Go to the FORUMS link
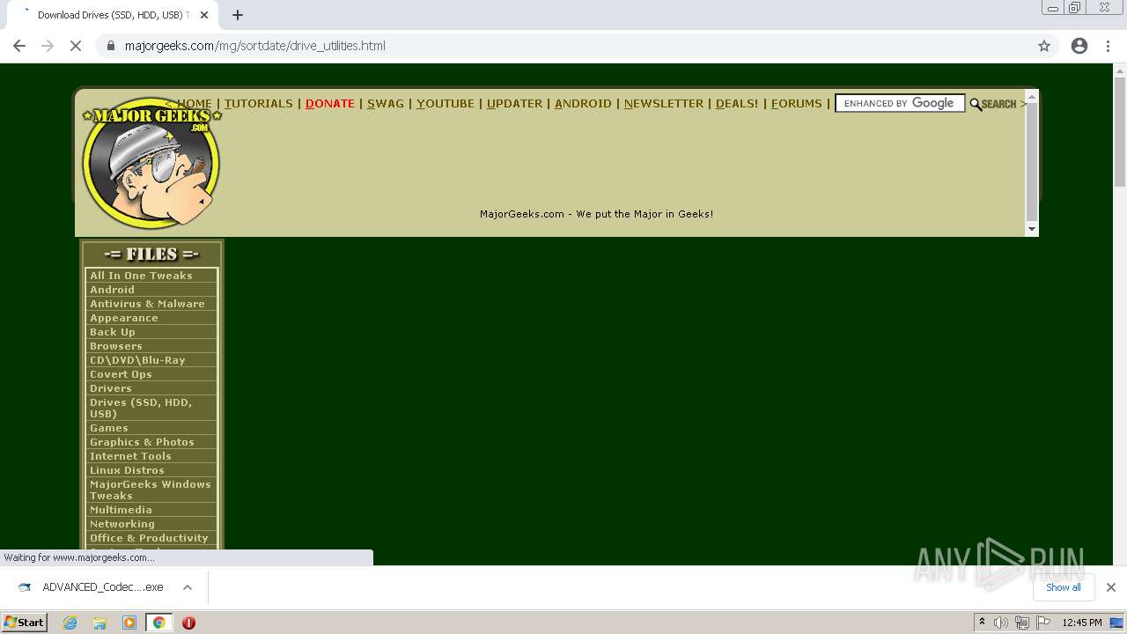 pos(797,104)
